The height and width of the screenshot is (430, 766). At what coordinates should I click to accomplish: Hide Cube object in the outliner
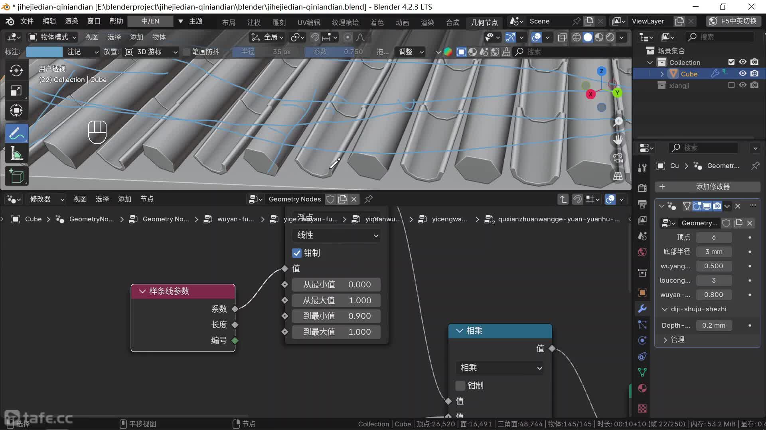coord(742,74)
